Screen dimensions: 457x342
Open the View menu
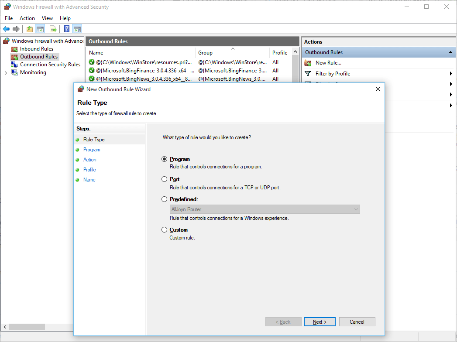tap(47, 18)
